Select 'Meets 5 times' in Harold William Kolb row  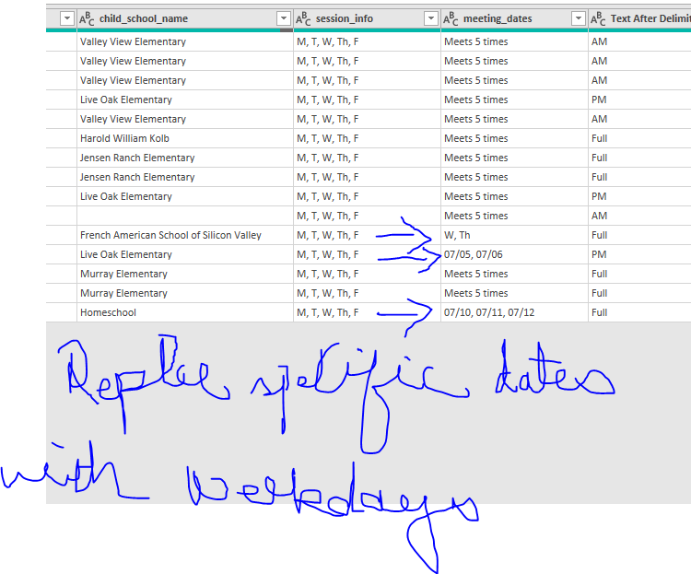pyautogui.click(x=514, y=138)
